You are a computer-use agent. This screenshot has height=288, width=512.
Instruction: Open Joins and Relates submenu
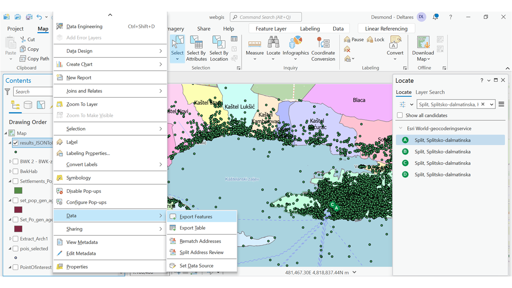110,91
